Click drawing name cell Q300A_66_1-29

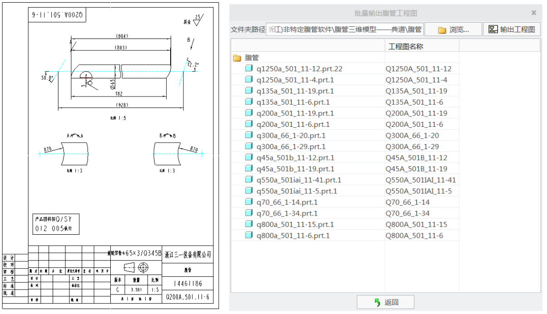coord(412,146)
